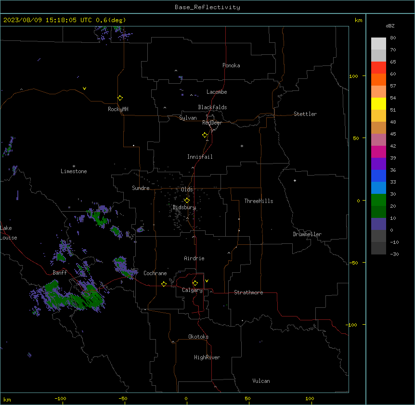This screenshot has height=405, width=415.
Task: Click the RedDeer city label
Action: (212, 123)
